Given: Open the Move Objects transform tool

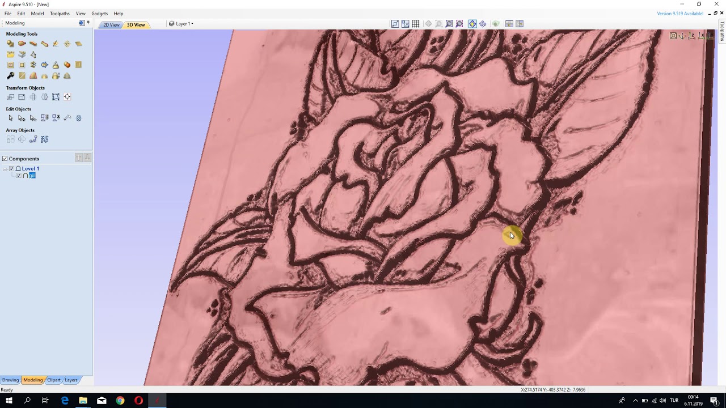Looking at the screenshot, I should click(x=10, y=97).
